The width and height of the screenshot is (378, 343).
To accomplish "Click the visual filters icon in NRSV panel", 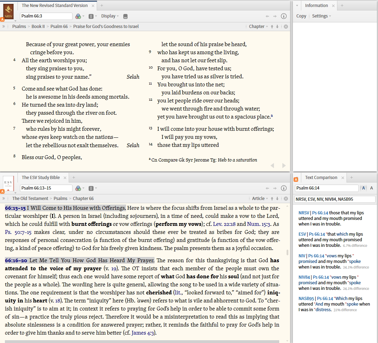I will (x=78, y=16).
